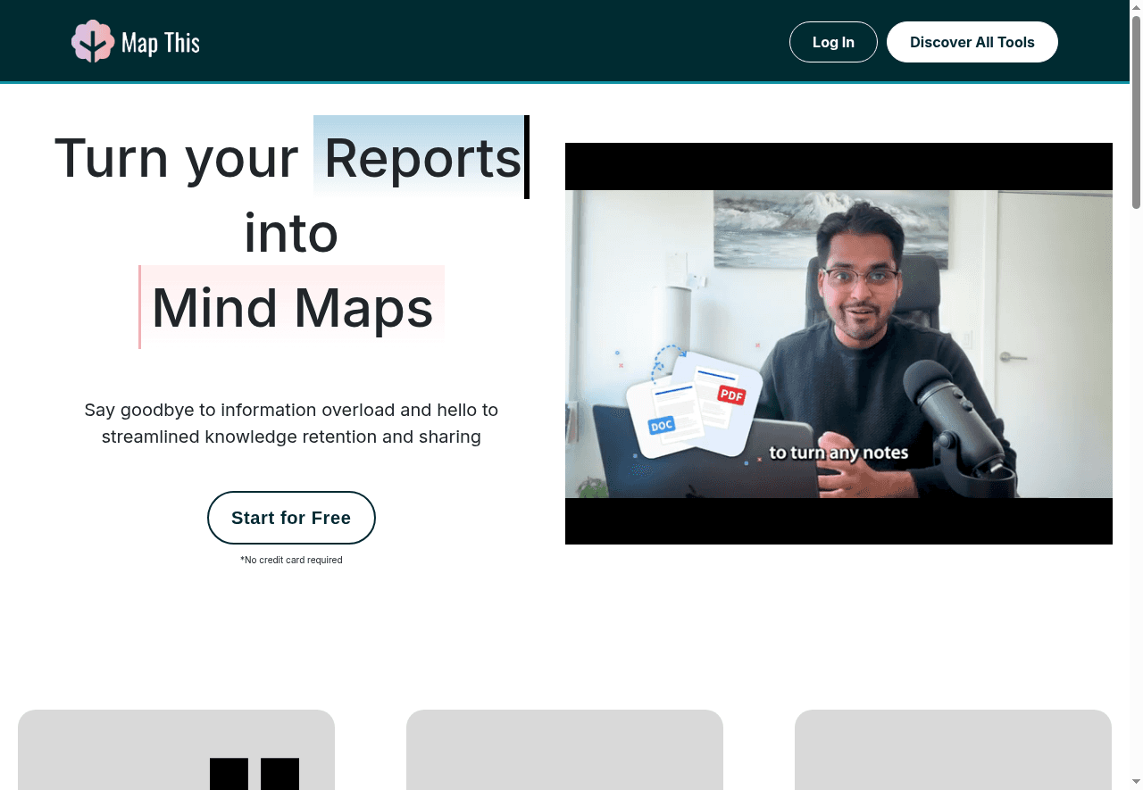1143x790 pixels.
Task: Click the right black square in first card
Action: tap(279, 774)
